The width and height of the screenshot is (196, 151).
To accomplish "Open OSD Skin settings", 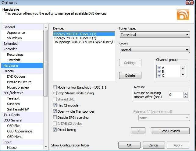I will click(14, 126).
